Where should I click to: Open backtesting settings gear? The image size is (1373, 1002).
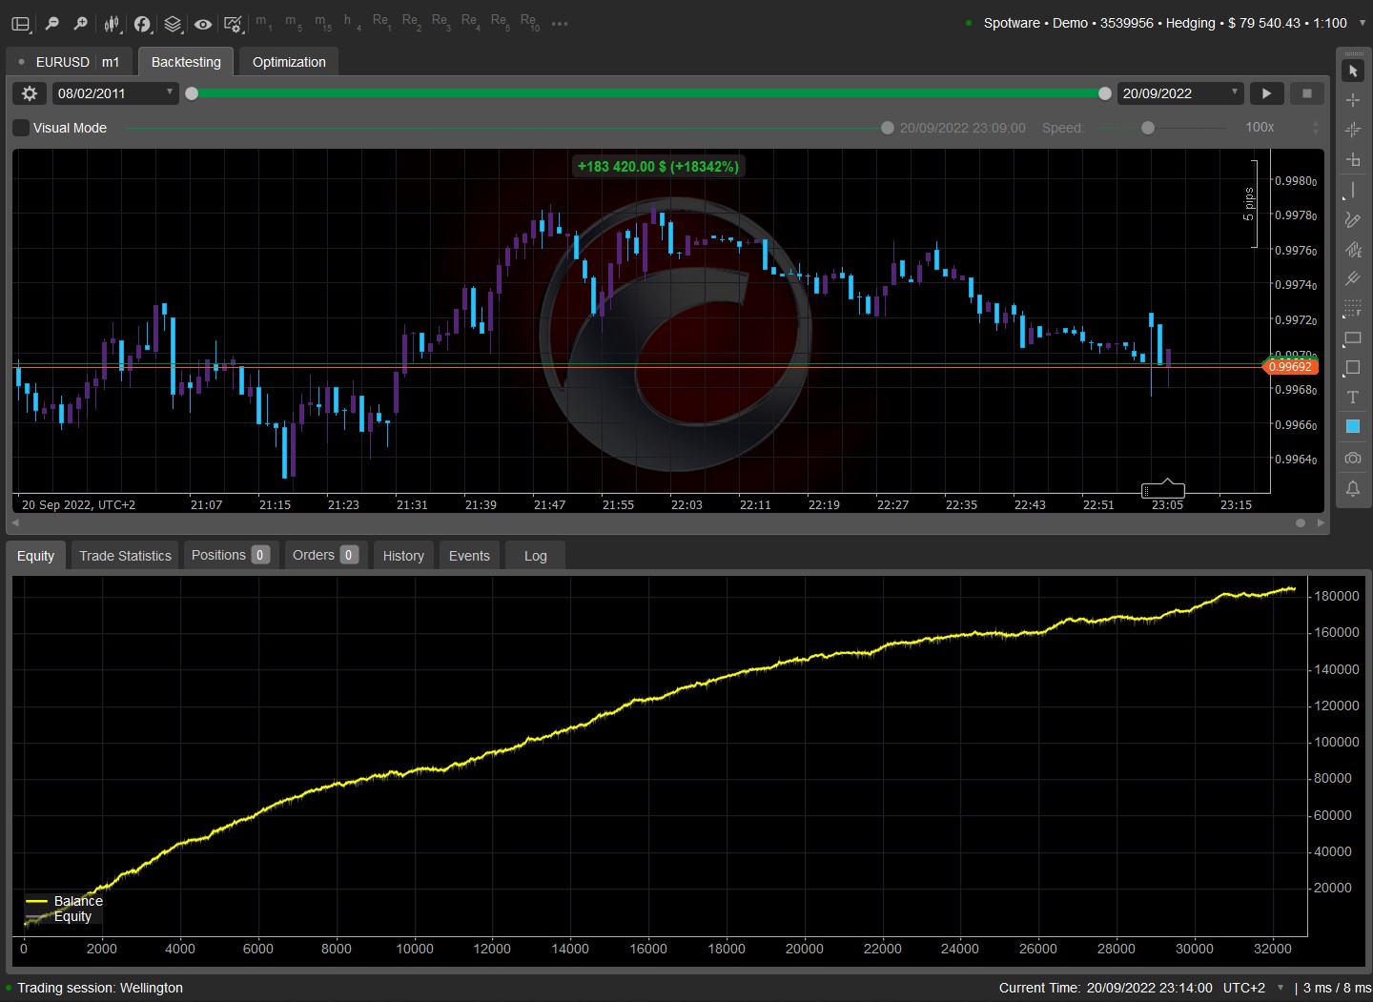pyautogui.click(x=30, y=93)
